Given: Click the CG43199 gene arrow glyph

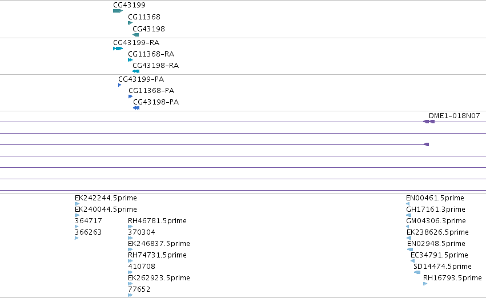Looking at the screenshot, I should (118, 11).
